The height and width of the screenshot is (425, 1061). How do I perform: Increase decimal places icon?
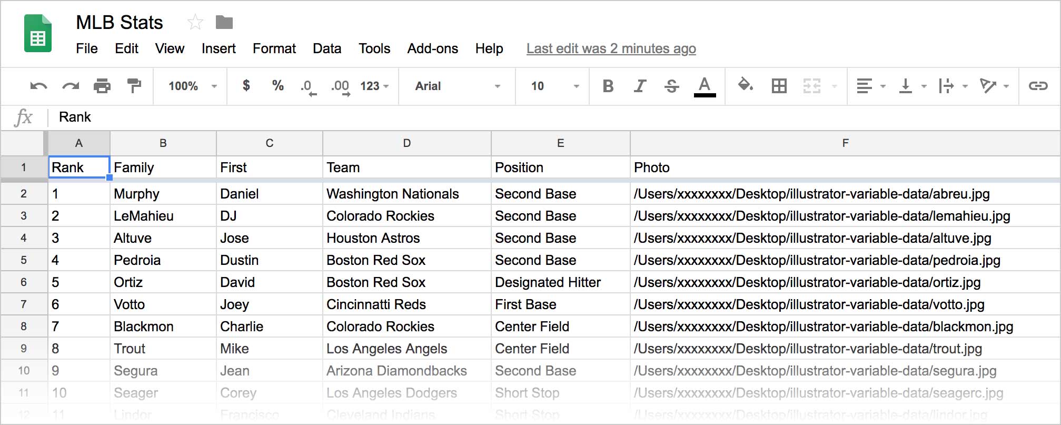coord(340,87)
